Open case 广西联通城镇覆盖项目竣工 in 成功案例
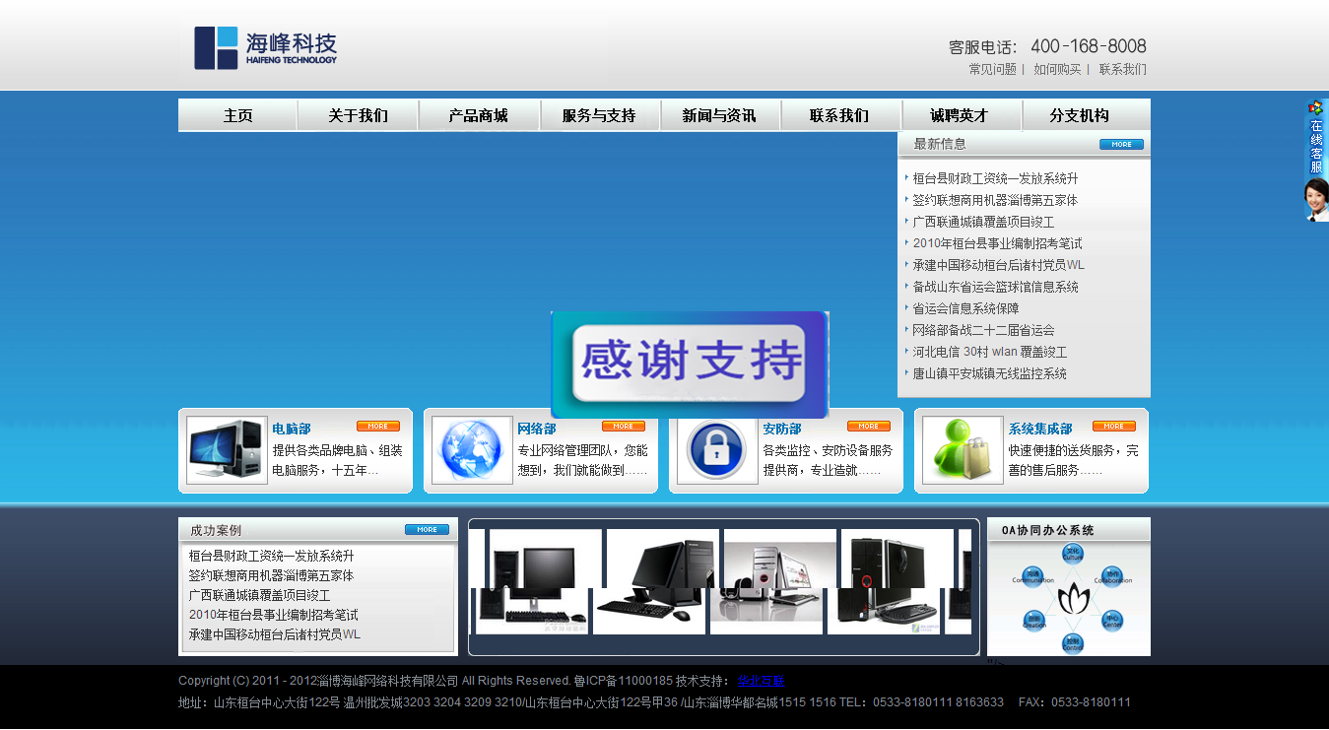Viewport: 1329px width, 730px height. pyautogui.click(x=260, y=595)
